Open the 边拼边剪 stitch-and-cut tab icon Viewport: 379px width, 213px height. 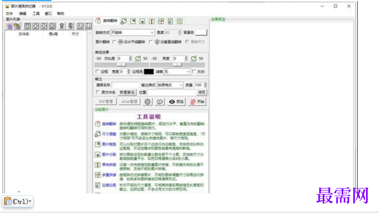pos(170,21)
